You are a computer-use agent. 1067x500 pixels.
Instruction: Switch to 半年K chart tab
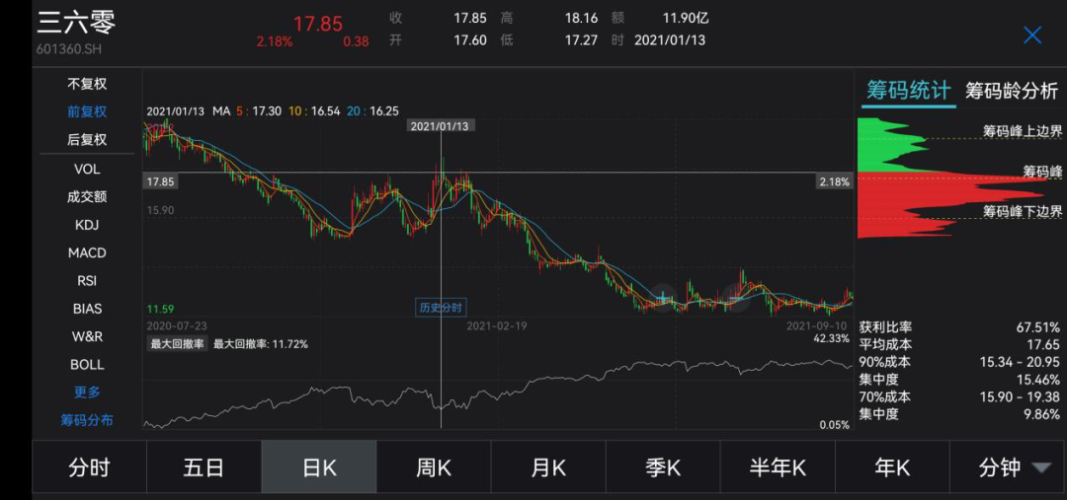coord(778,467)
